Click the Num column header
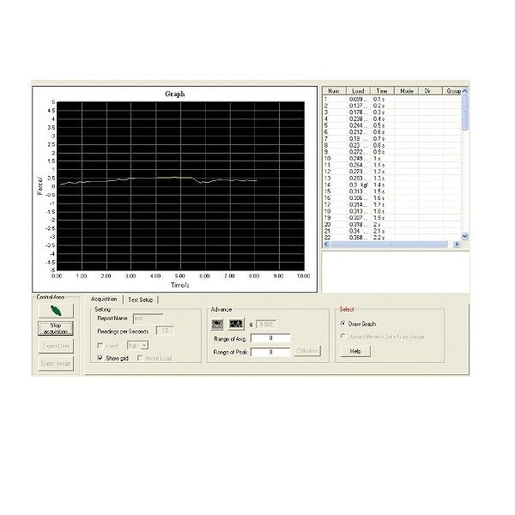Viewport: 515px width, 515px height. pyautogui.click(x=335, y=91)
